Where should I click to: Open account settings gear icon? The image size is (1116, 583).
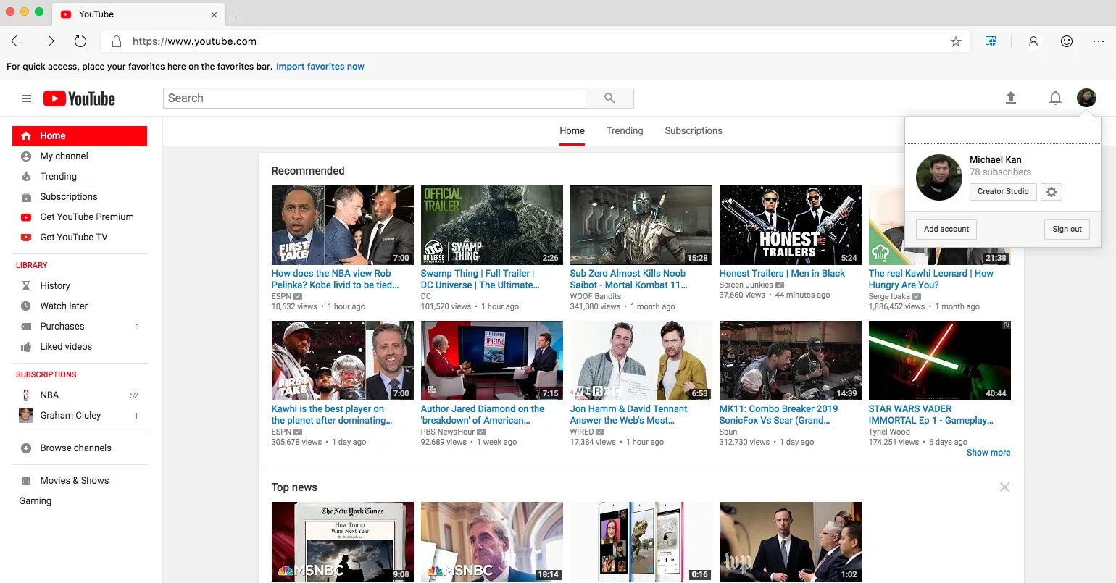[1052, 192]
